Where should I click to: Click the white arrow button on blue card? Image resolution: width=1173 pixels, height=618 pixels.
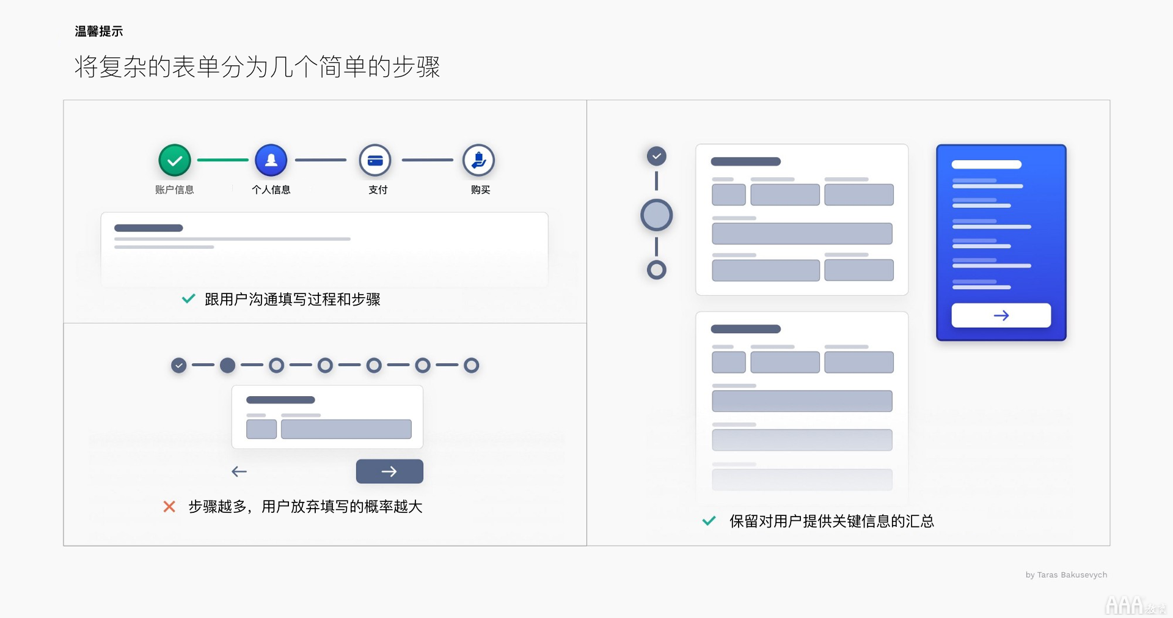point(1001,315)
